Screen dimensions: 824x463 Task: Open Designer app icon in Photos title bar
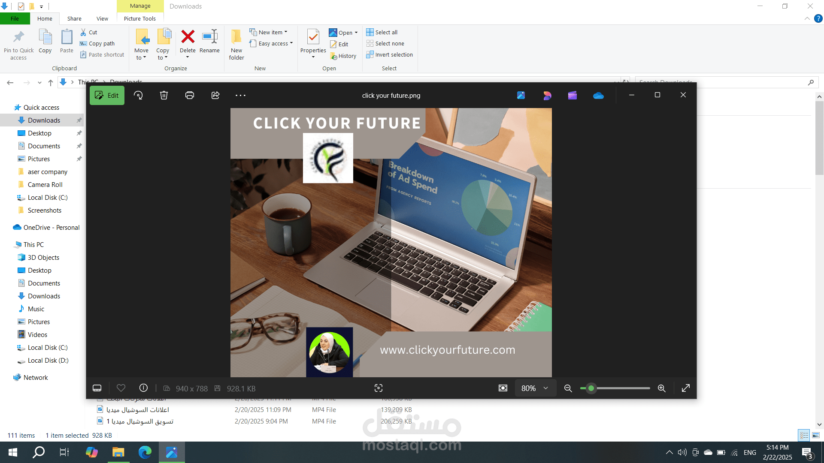click(x=547, y=95)
